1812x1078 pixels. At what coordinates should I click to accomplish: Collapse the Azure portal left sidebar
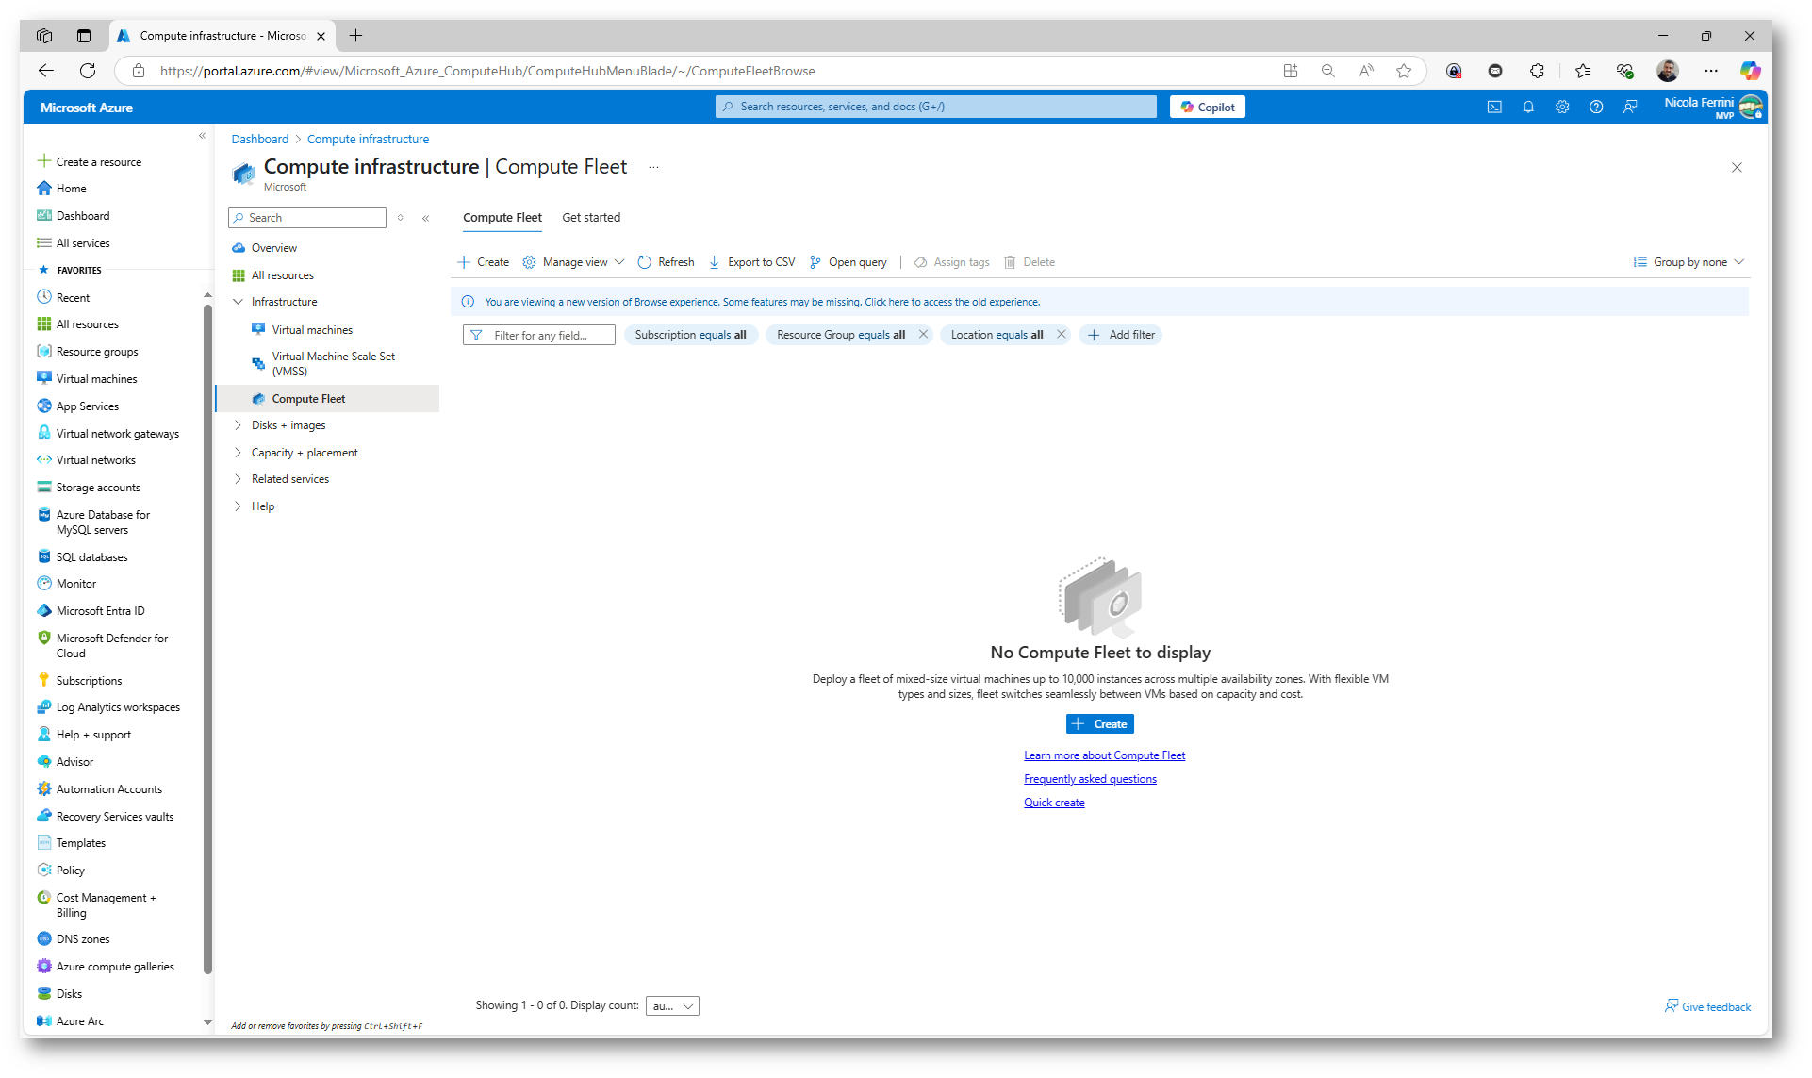click(202, 136)
